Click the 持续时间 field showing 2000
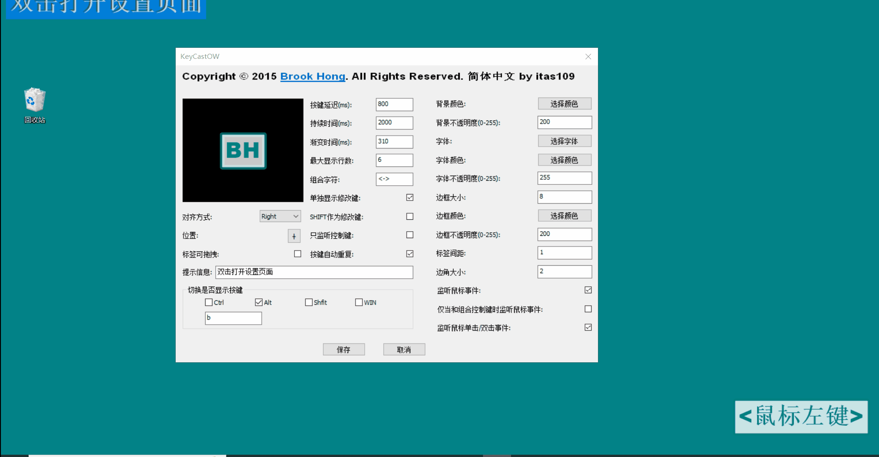This screenshot has width=879, height=457. (394, 123)
